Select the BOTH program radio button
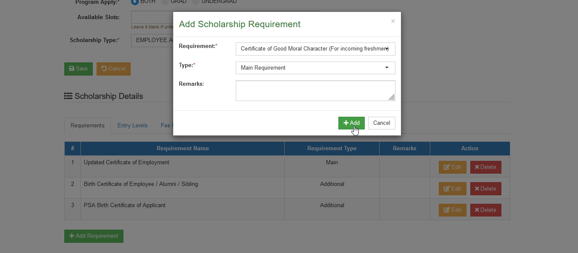The width and height of the screenshot is (578, 253). point(135,2)
